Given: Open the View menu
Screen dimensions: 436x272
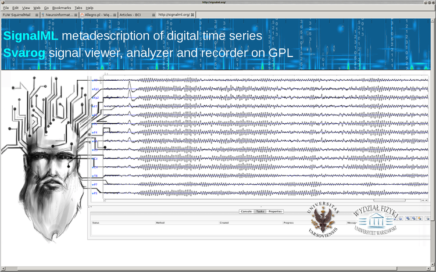Looking at the screenshot, I should point(26,8).
